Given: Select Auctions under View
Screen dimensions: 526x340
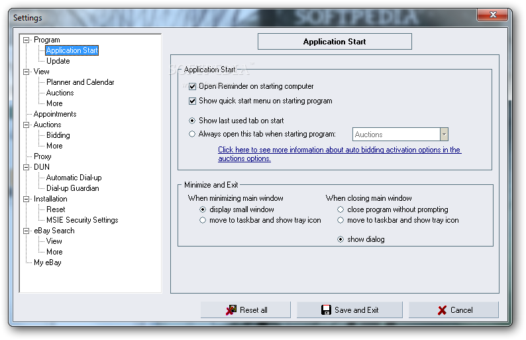Looking at the screenshot, I should pyautogui.click(x=60, y=93).
